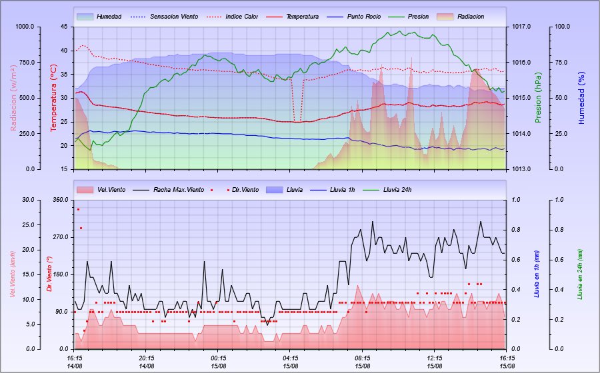Viewport: 600px width, 373px height.
Task: Select the 'Temperatura' legend label
Action: coord(302,17)
